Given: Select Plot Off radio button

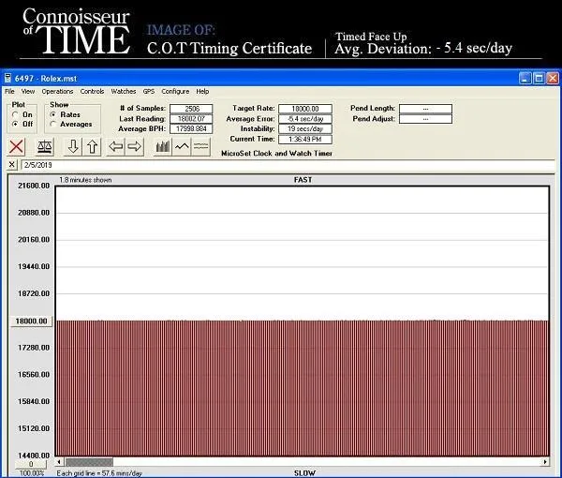Looking at the screenshot, I should (x=15, y=124).
